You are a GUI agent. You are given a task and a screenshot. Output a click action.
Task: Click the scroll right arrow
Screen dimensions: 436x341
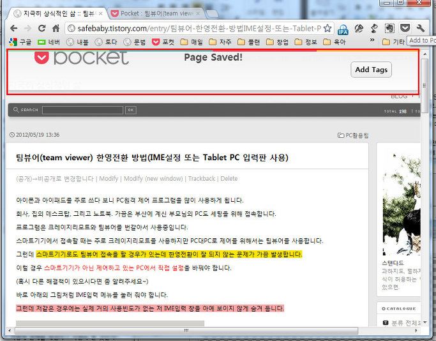tap(416, 331)
